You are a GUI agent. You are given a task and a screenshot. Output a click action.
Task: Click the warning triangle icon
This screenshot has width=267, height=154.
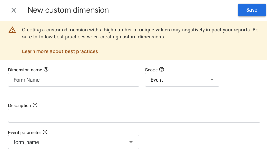click(12, 30)
